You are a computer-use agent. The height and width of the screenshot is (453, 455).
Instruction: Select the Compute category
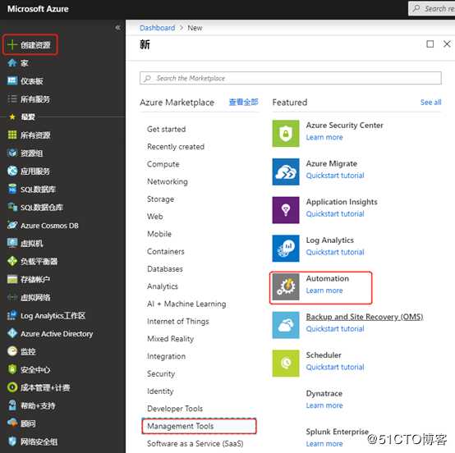(163, 164)
